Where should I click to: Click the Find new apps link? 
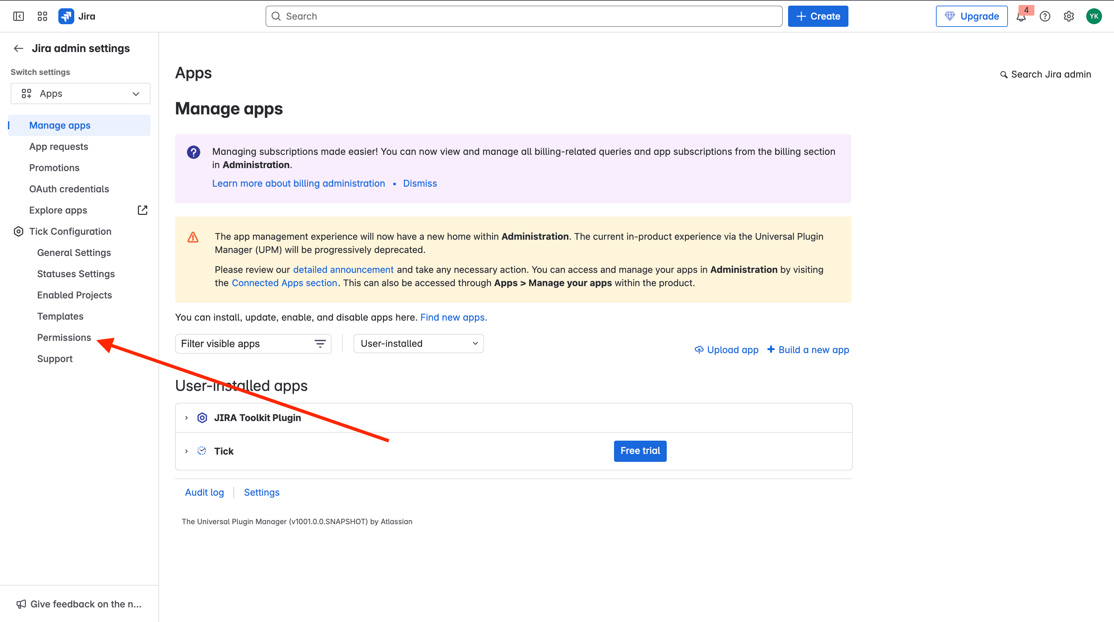454,318
